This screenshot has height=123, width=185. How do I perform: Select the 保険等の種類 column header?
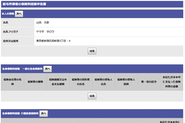click(x=35, y=82)
